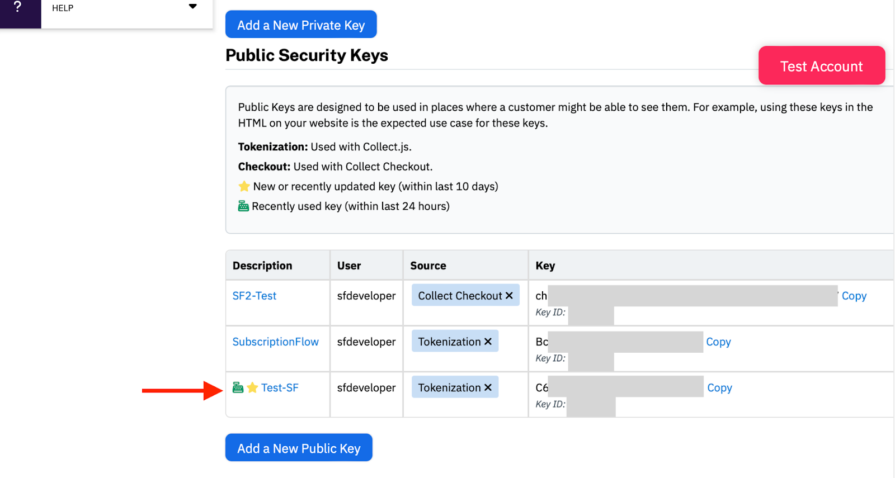Click Key ID label in SubscriptionFlow row

pos(550,358)
